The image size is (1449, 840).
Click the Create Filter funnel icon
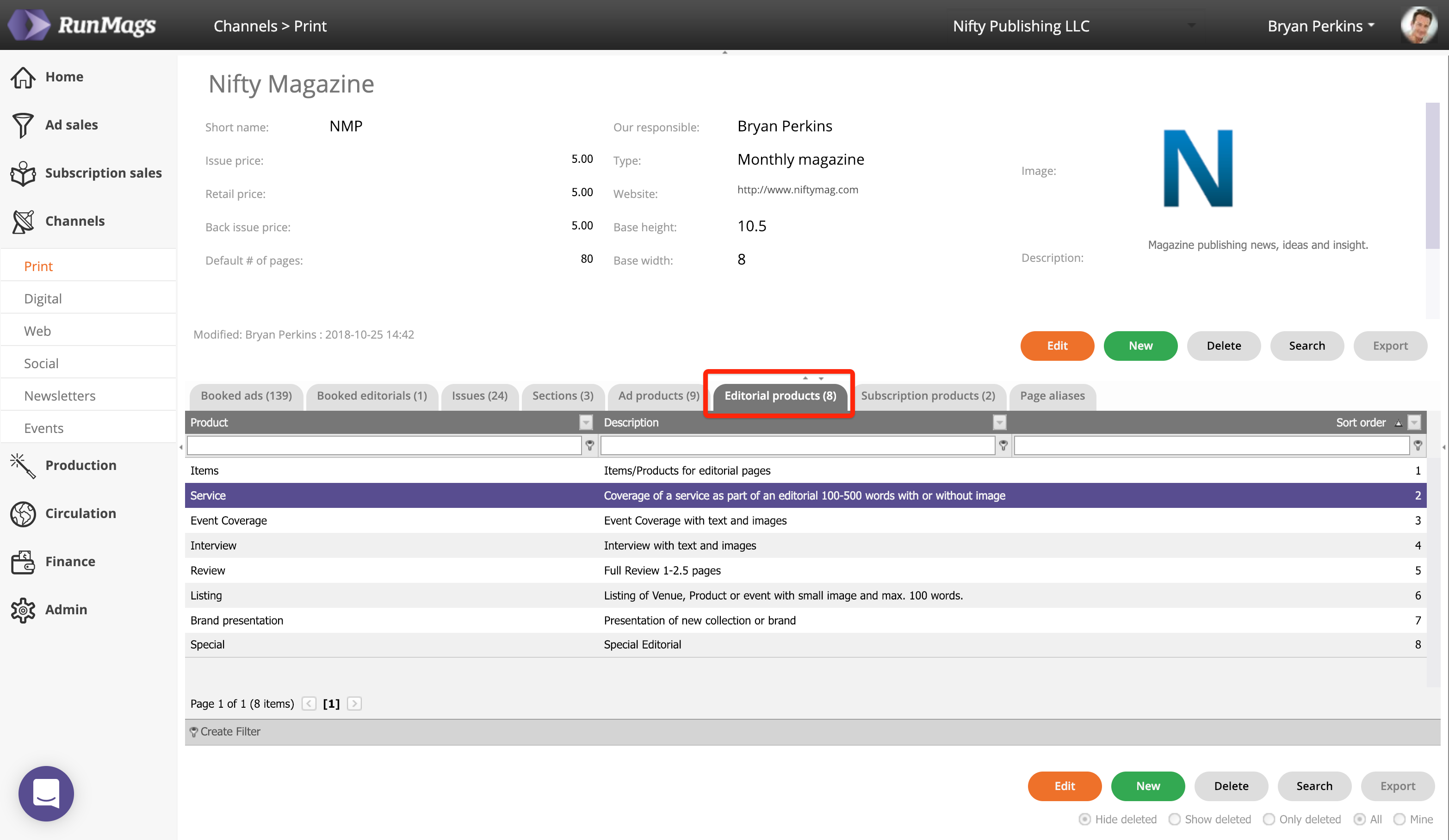(x=194, y=732)
